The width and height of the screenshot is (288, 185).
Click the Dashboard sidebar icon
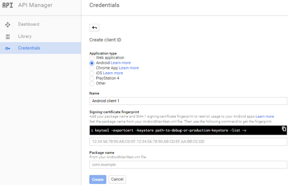click(x=8, y=24)
